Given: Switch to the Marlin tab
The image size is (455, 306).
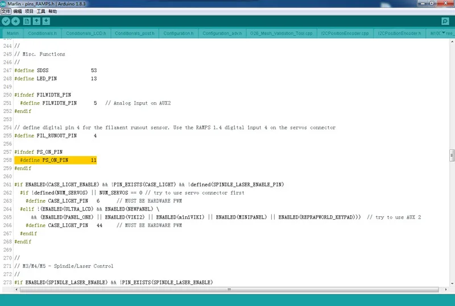Looking at the screenshot, I should click(13, 33).
